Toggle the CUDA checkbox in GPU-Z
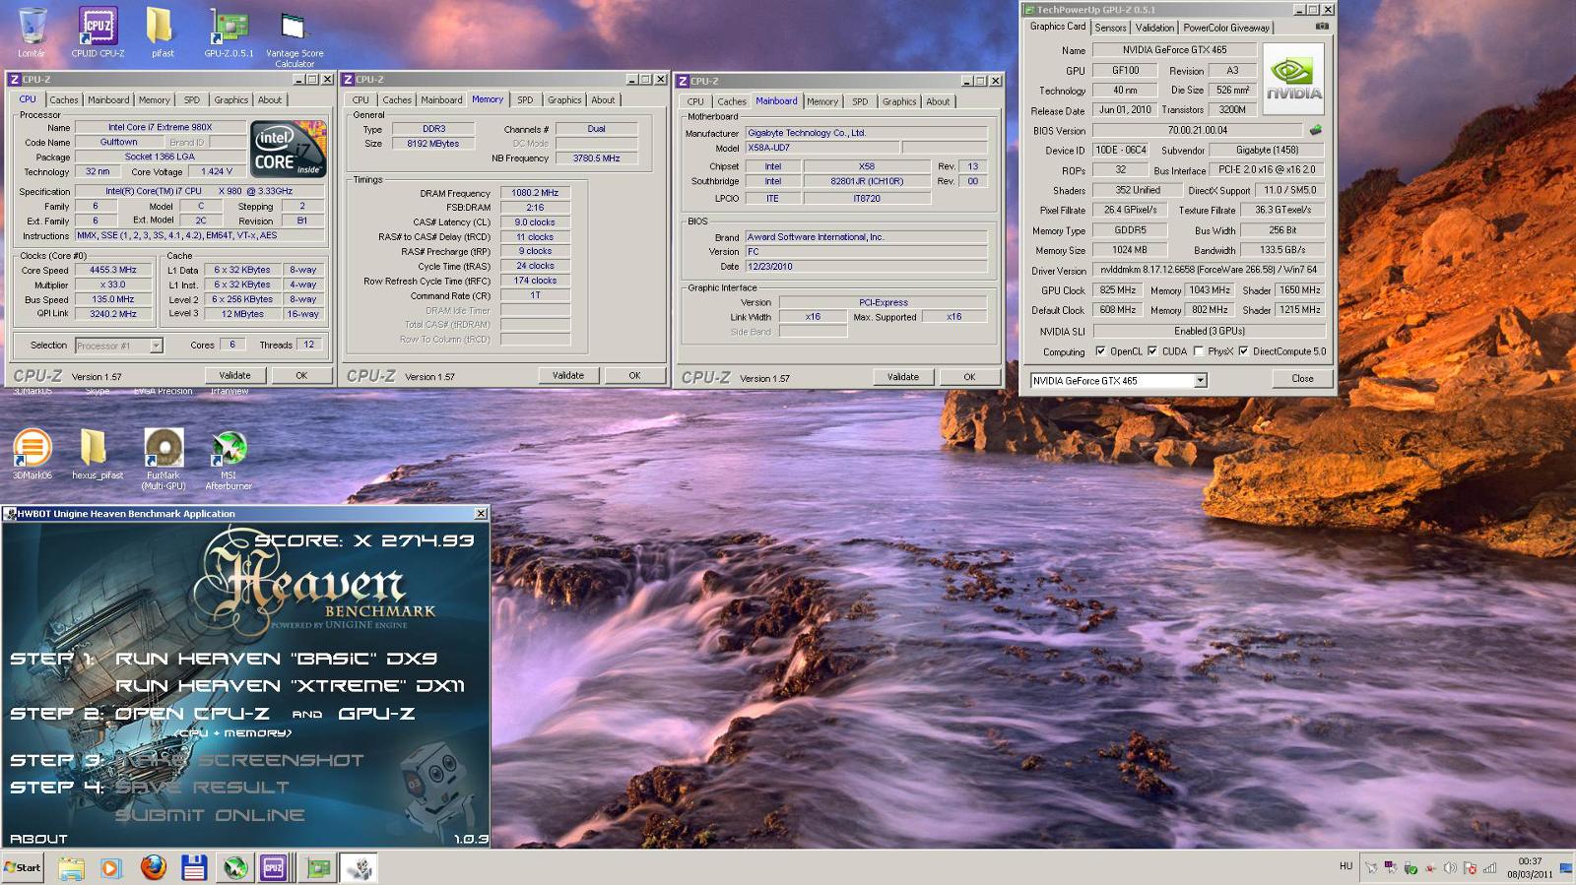Screen dimensions: 1576x885 click(x=1152, y=351)
